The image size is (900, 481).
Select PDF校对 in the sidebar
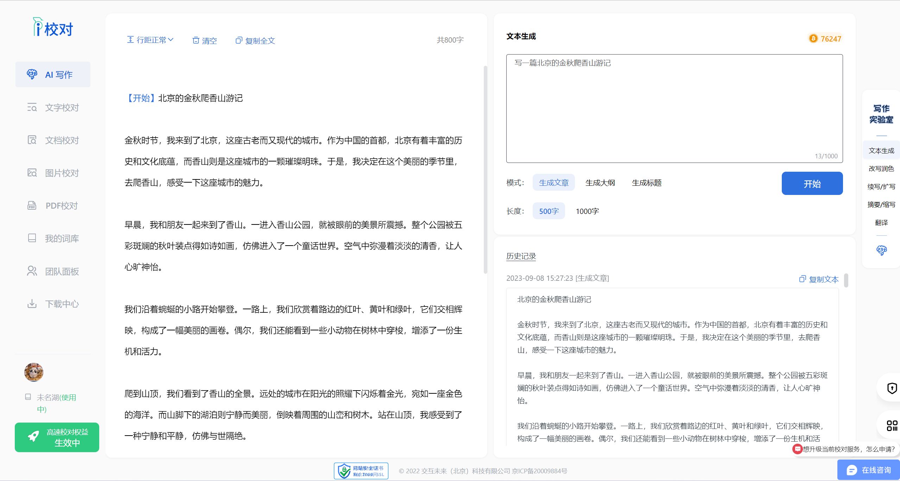point(53,205)
